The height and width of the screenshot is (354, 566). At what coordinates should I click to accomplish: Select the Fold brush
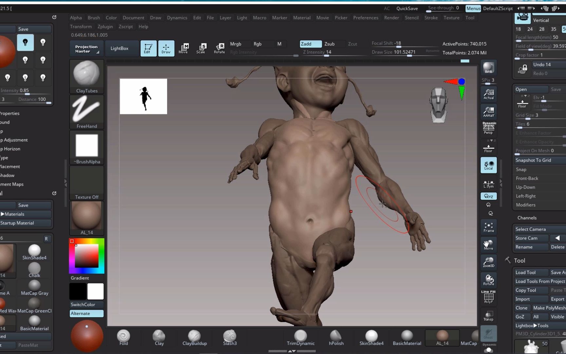123,338
